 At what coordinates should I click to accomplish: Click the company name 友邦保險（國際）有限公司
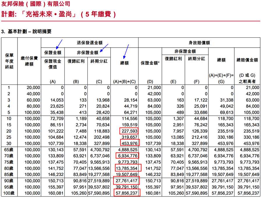pos(36,4)
